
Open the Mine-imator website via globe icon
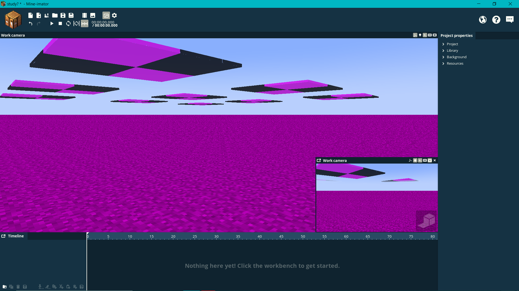[483, 19]
